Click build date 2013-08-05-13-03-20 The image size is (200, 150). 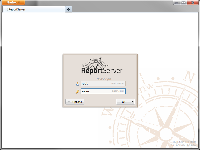[183, 145]
